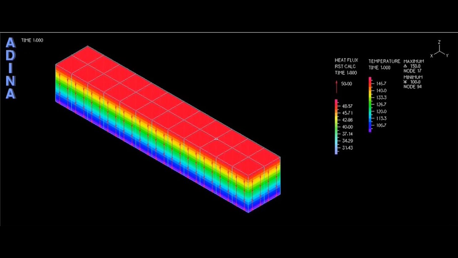Click the triangle symbol beside maximum 150.0
458x258 pixels.
click(405, 66)
